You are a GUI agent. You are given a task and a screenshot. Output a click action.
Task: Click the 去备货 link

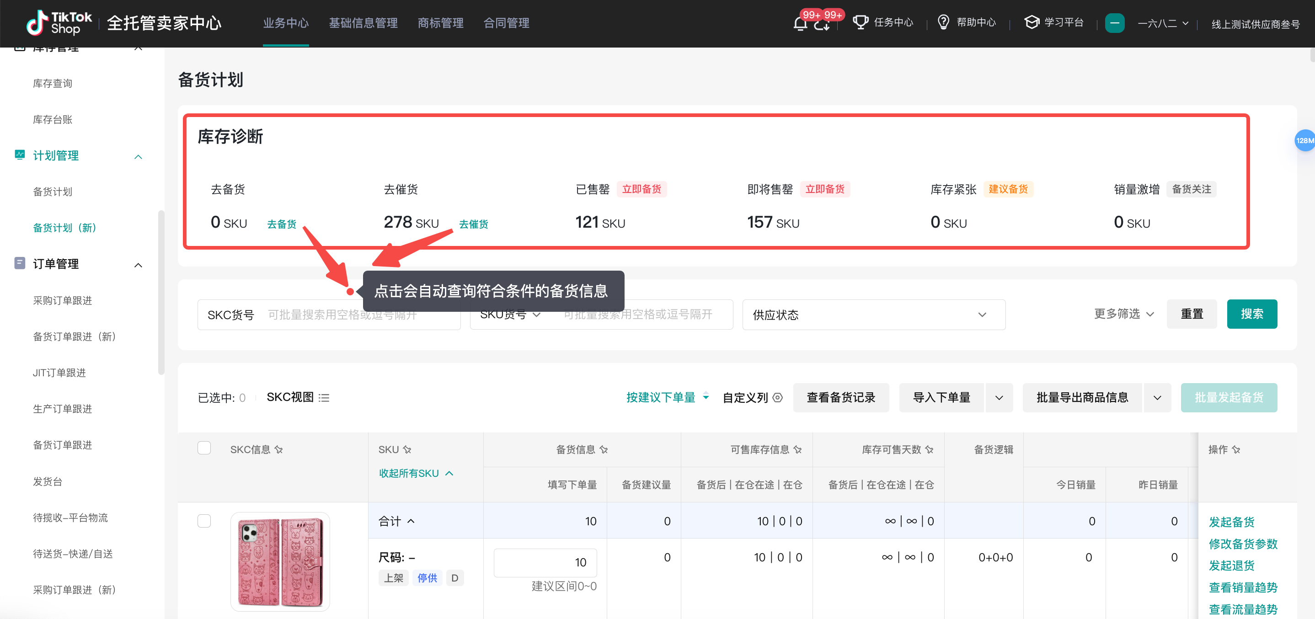click(282, 224)
